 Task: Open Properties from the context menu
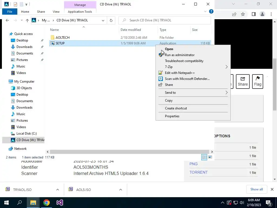pyautogui.click(x=172, y=116)
